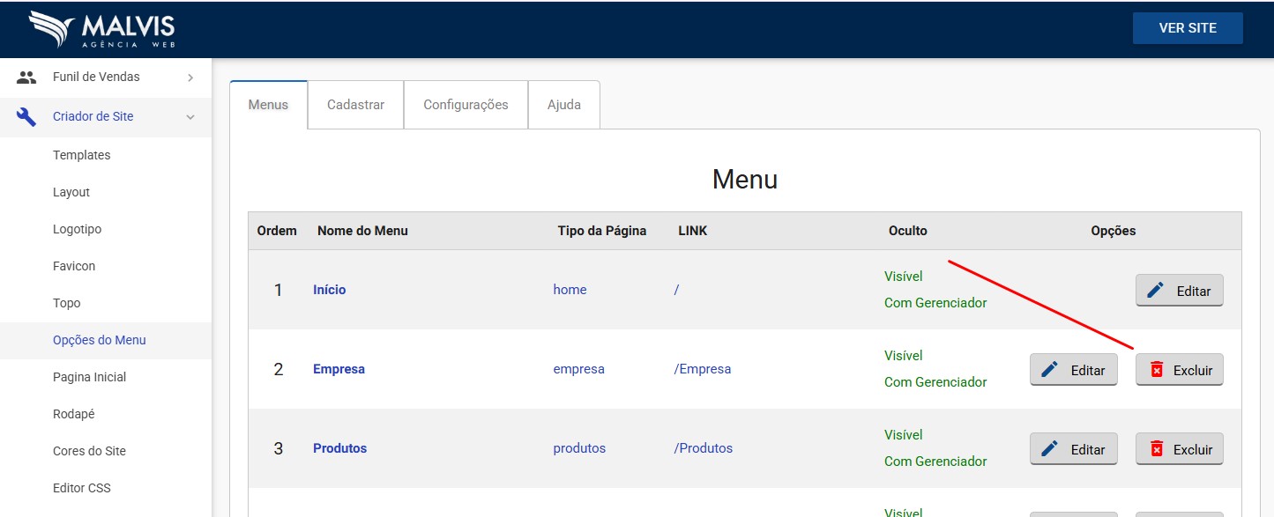Collapse the Criador de Site section arrow
Image resolution: width=1274 pixels, height=517 pixels.
point(190,117)
